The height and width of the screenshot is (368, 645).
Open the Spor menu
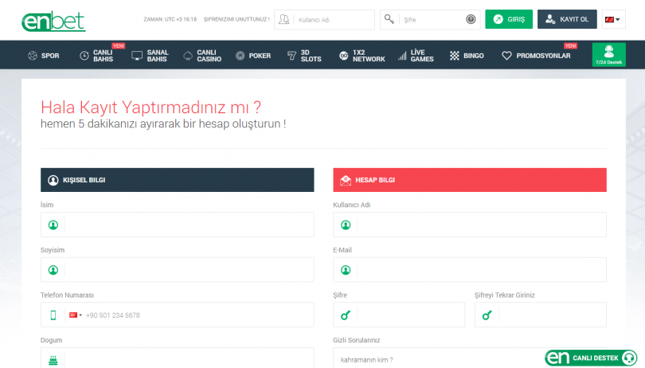(x=44, y=56)
